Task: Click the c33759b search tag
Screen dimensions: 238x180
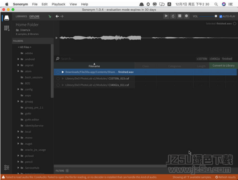Action: 202,59
